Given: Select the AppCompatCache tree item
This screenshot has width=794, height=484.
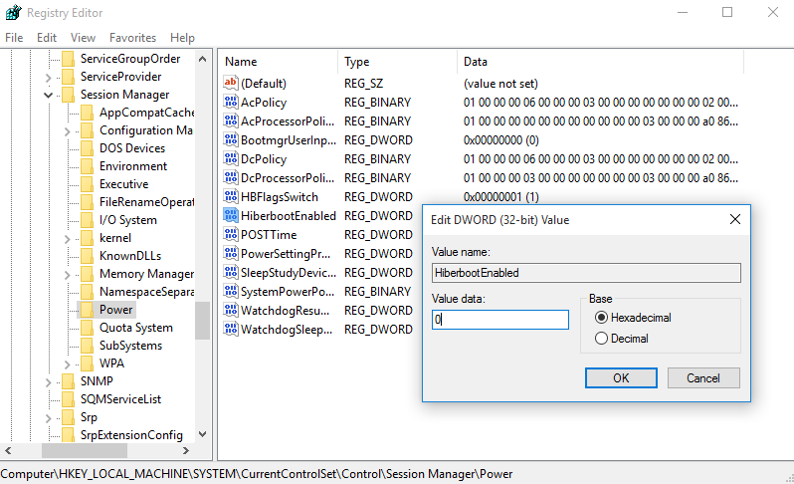Looking at the screenshot, I should pos(146,113).
